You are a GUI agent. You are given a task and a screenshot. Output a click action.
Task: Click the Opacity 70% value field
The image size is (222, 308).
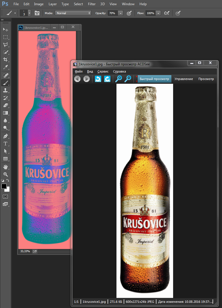pyautogui.click(x=113, y=13)
